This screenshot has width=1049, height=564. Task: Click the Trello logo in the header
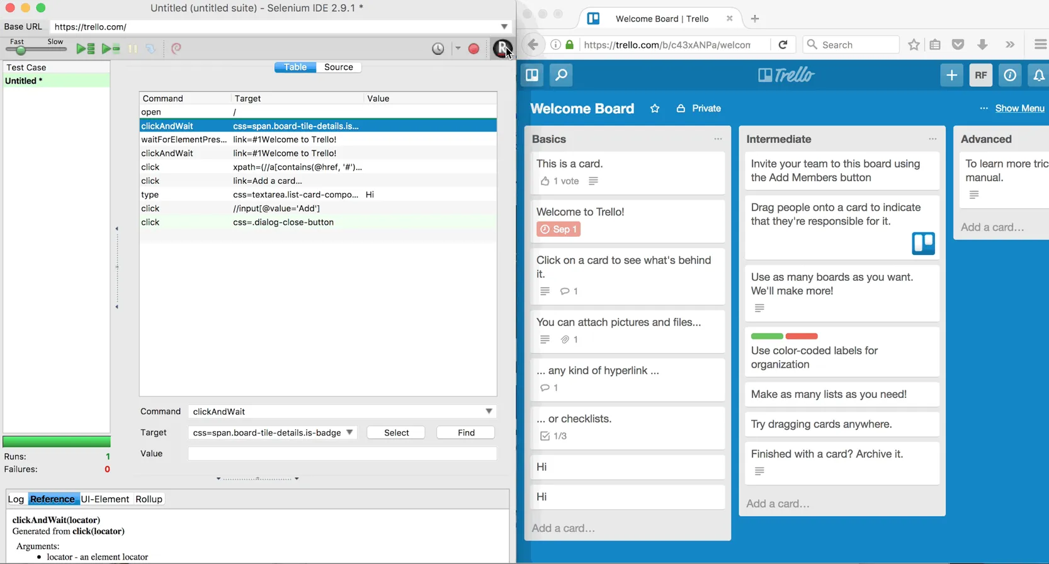coord(786,76)
